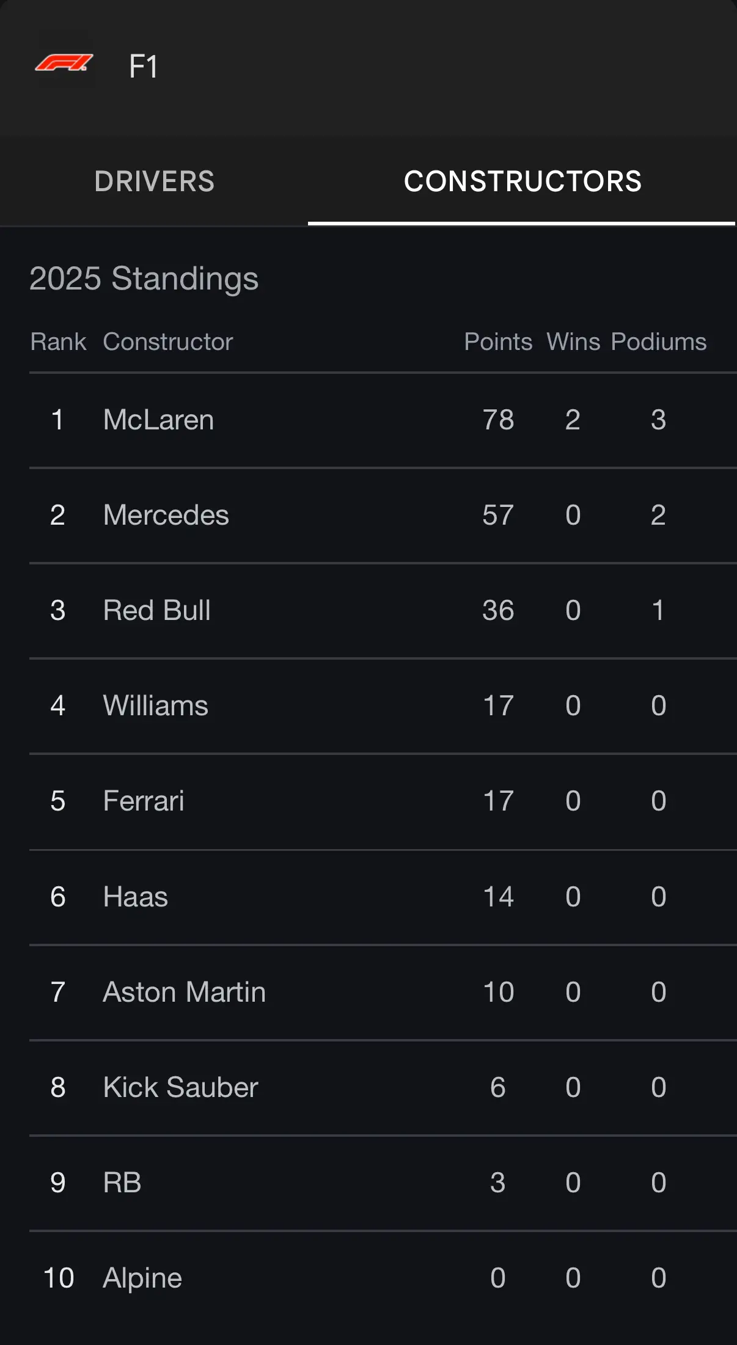
Task: Click the Podiums column header
Action: [659, 342]
